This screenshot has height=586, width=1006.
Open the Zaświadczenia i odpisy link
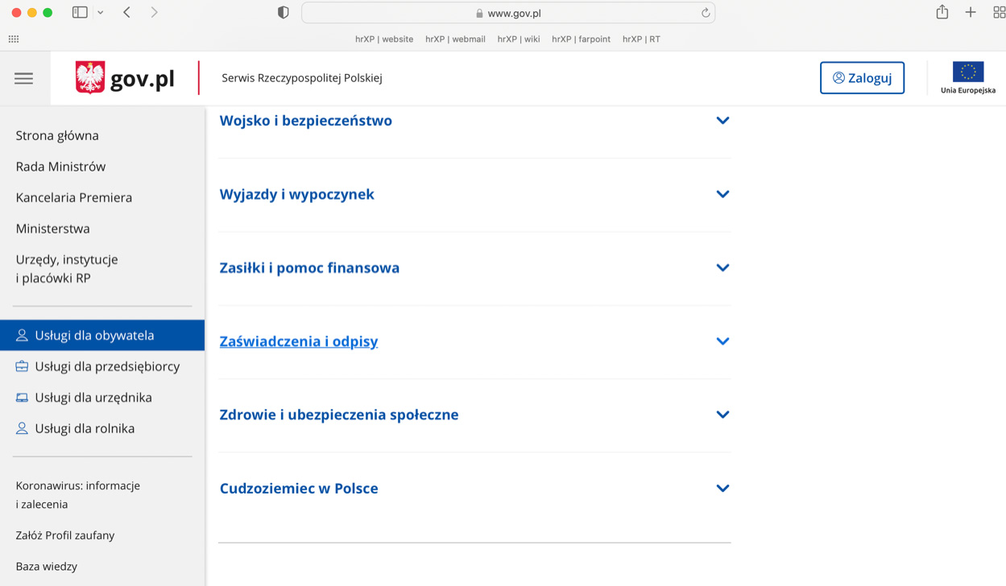tap(298, 341)
